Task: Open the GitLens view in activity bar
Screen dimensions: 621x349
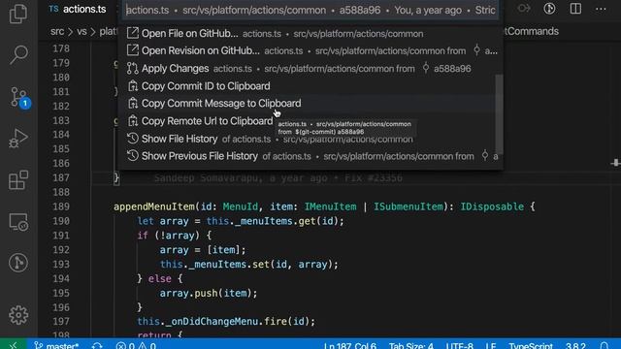Action: click(18, 263)
